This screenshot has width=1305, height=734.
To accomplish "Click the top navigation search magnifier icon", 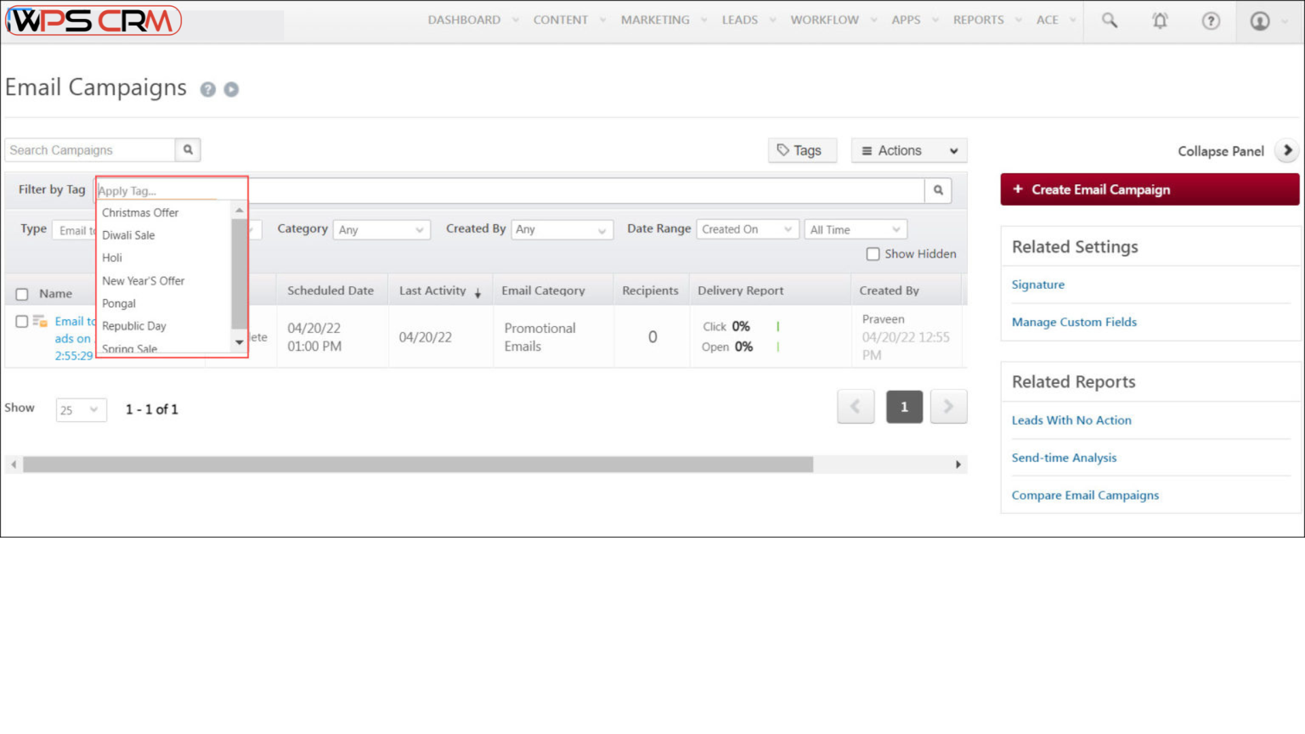I will click(1109, 20).
